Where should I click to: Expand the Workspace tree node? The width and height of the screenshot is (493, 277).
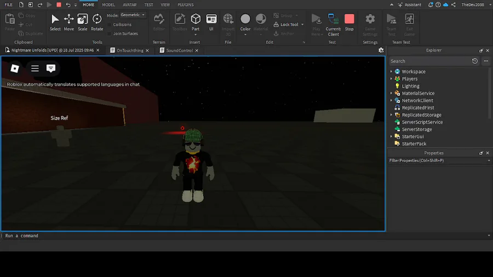391,72
